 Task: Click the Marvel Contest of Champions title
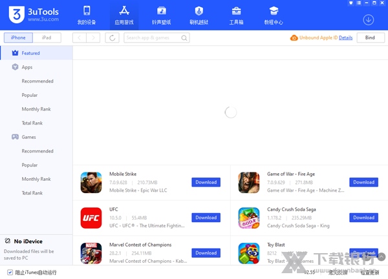pyautogui.click(x=140, y=245)
